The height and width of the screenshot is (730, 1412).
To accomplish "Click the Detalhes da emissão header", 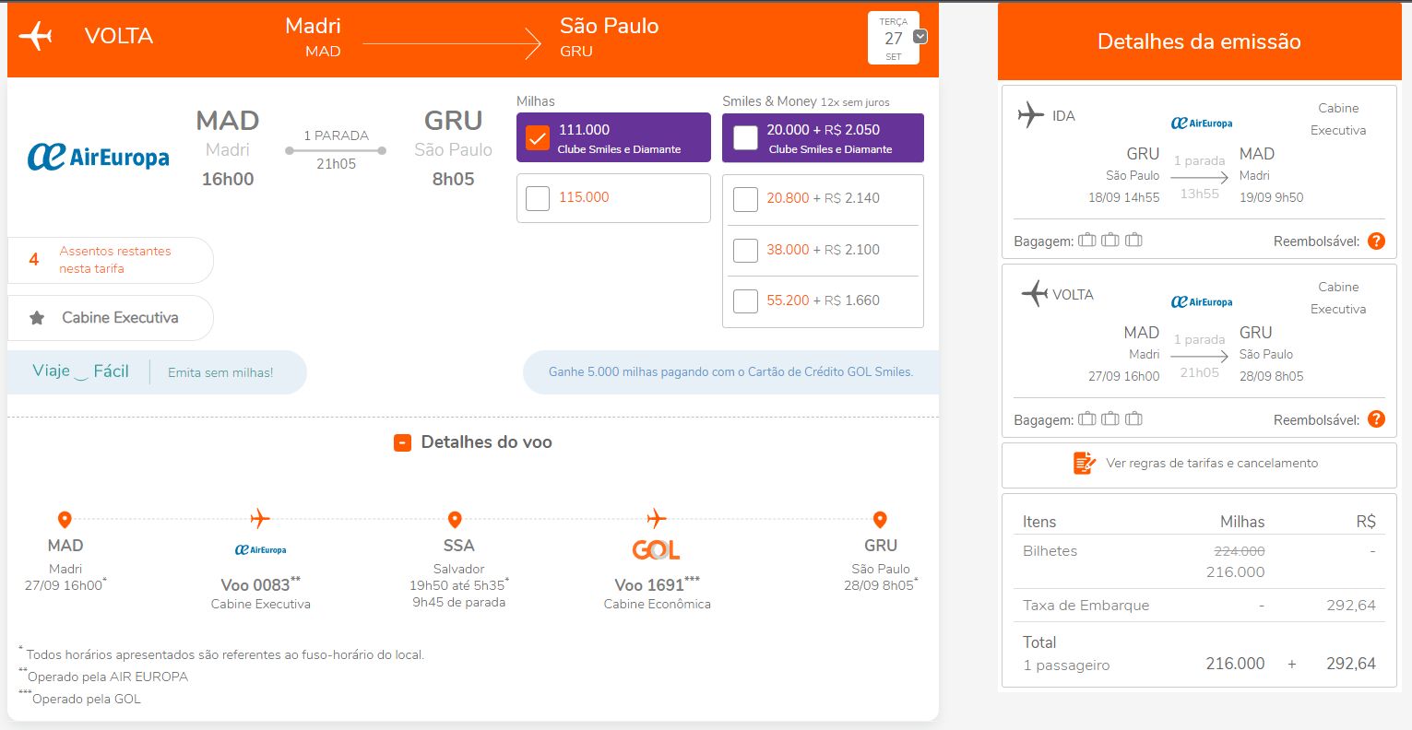I will coord(1199,41).
